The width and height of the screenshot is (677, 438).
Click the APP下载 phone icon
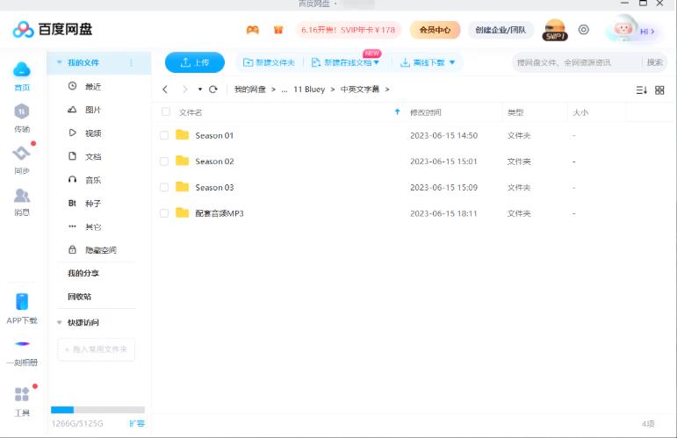tap(22, 301)
